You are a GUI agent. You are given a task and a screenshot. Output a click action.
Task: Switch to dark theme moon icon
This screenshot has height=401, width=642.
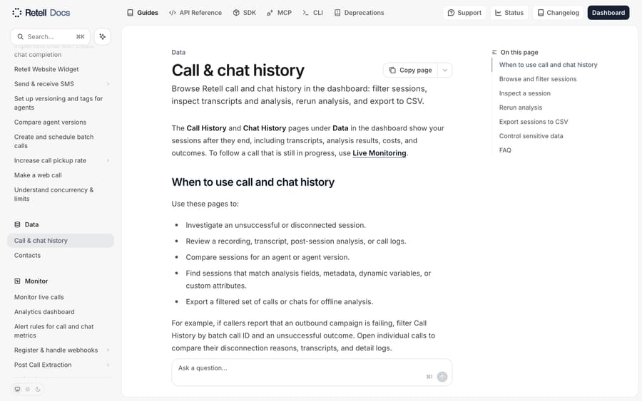38,389
